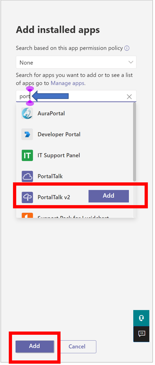Click the results list scrollbar
This screenshot has width=155, height=365.
134,141
